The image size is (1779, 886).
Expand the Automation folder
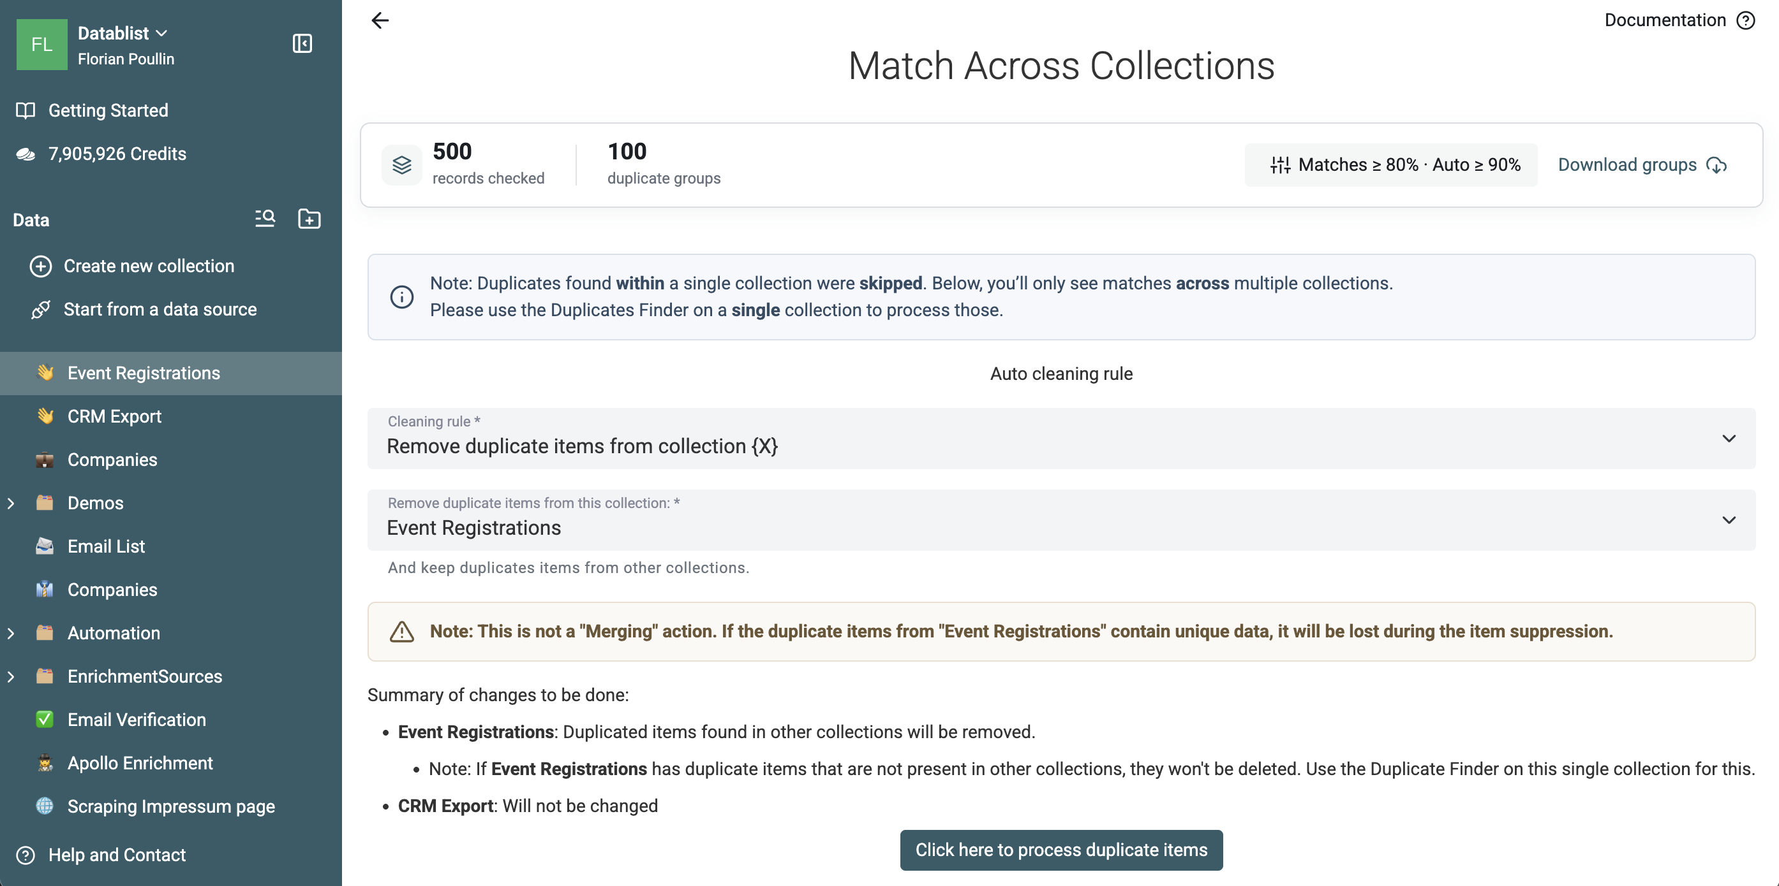(x=11, y=633)
